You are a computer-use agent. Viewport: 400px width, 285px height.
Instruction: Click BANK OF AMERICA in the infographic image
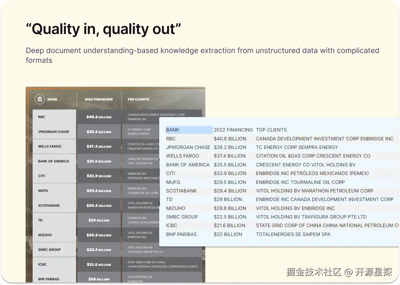click(54, 161)
